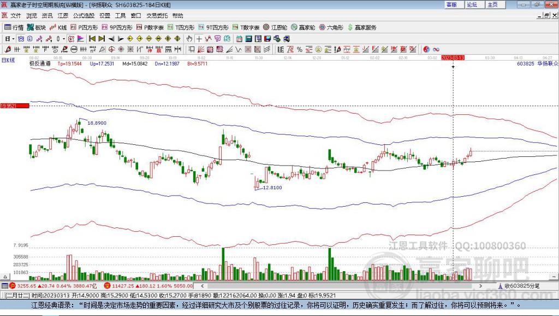Viewport: 559px width, 316px height.
Task: Step chart right with black arrow
Action: (x=121, y=39)
